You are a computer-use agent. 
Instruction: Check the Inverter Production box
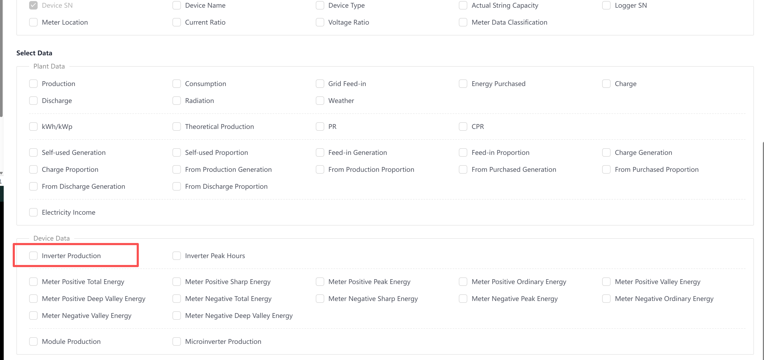click(34, 256)
